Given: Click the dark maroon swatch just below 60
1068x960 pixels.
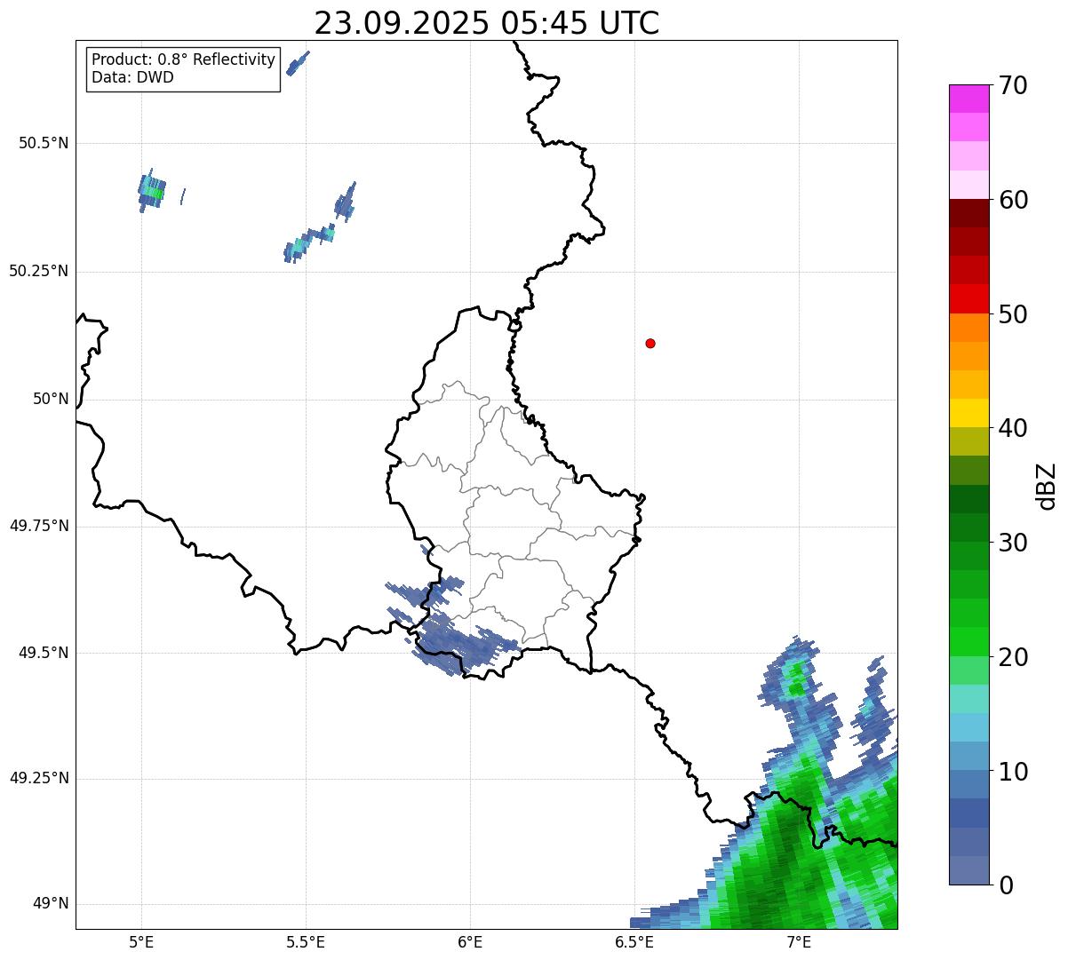Looking at the screenshot, I should pyautogui.click(x=968, y=213).
